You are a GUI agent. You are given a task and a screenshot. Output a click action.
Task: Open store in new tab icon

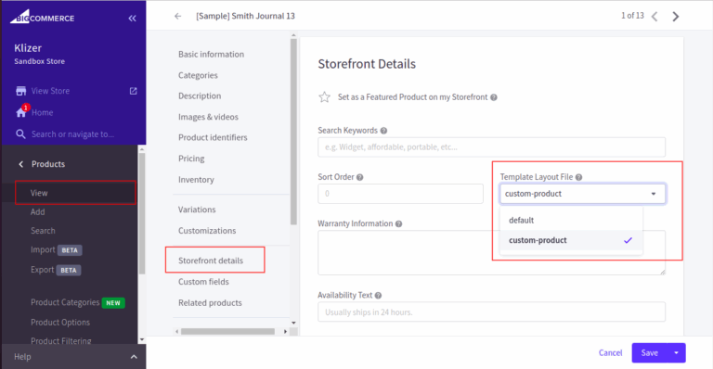pyautogui.click(x=134, y=91)
